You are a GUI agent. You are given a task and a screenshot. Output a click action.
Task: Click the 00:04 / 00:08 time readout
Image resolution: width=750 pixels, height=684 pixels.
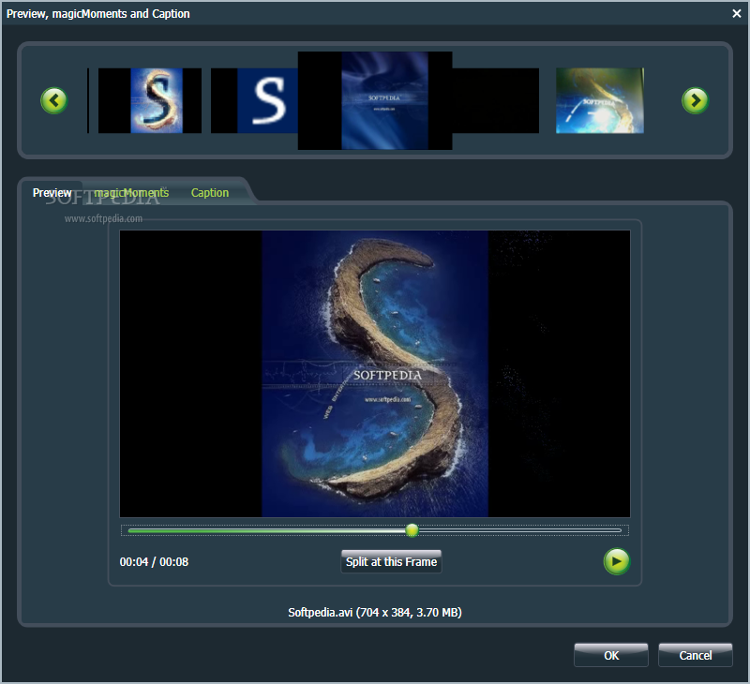[154, 561]
